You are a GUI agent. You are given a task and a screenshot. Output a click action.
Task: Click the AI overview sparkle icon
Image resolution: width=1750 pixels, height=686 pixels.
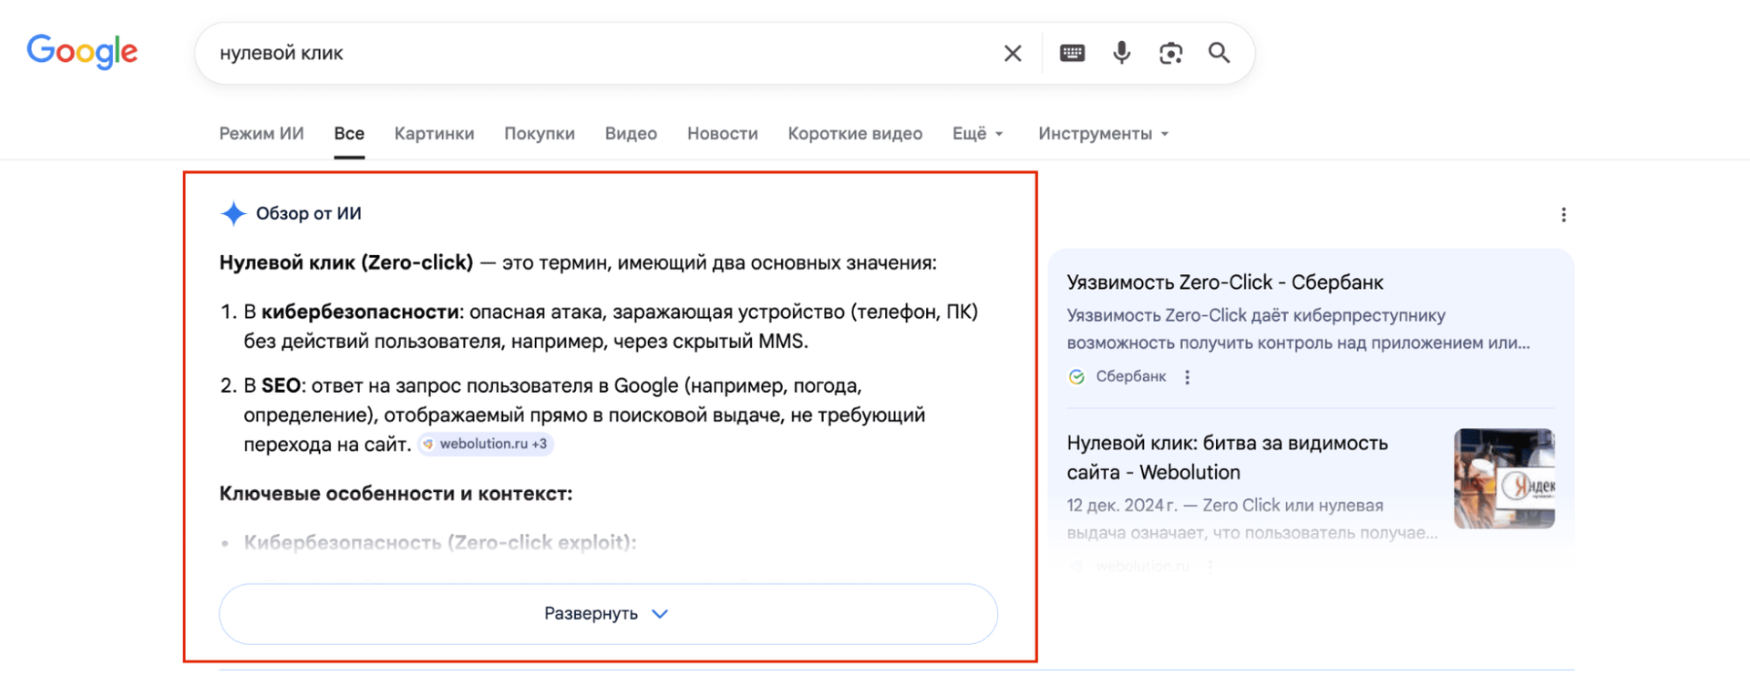[x=233, y=213]
